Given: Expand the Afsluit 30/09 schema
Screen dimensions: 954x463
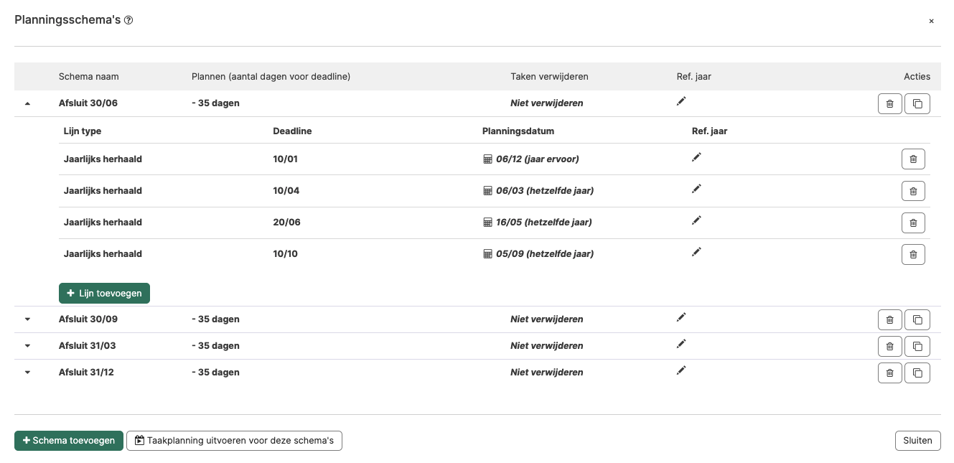Looking at the screenshot, I should click(27, 319).
